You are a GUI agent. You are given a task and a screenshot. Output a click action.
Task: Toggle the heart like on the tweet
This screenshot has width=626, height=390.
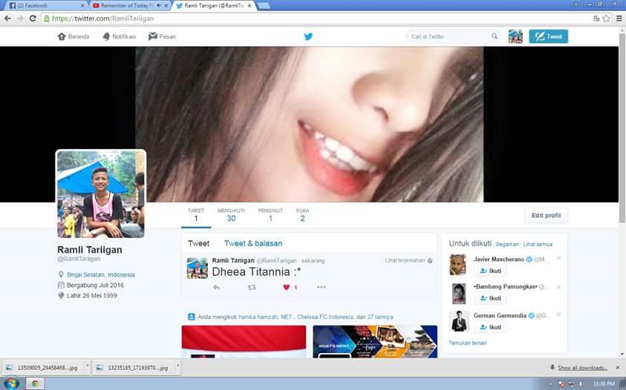286,287
